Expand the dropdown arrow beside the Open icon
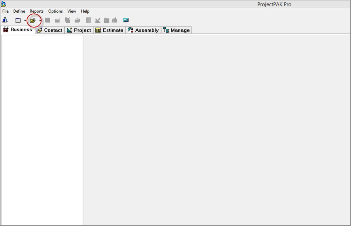This screenshot has height=226, width=351. pos(40,20)
